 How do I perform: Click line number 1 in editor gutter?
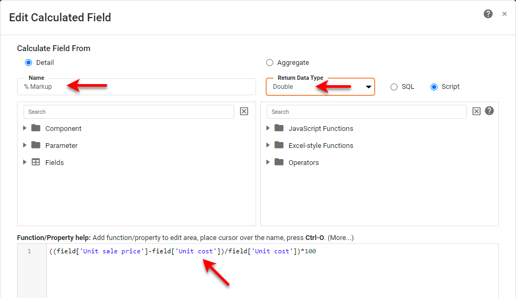29,251
